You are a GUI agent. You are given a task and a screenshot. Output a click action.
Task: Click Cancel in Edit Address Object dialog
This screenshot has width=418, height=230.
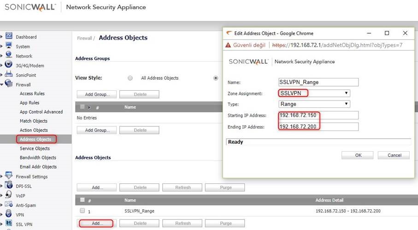394,155
